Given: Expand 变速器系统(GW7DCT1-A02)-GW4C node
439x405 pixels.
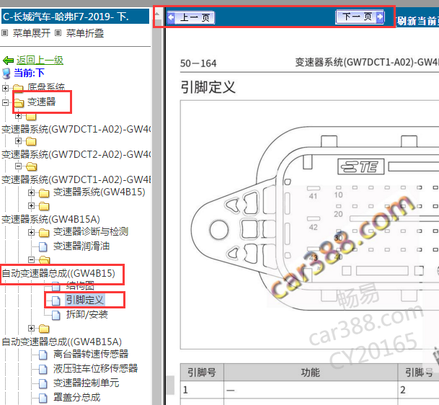Looking at the screenshot, I should pyautogui.click(x=18, y=115).
